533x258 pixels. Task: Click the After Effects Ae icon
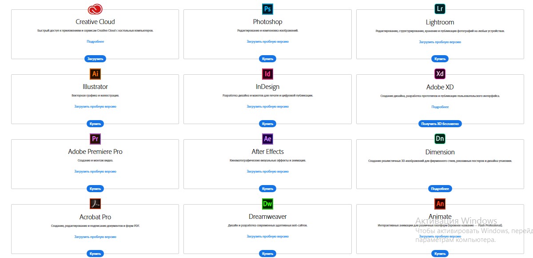click(267, 139)
